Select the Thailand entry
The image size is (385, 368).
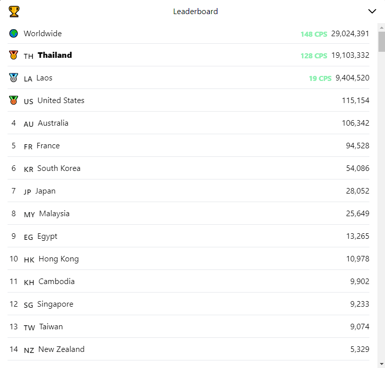click(x=188, y=55)
